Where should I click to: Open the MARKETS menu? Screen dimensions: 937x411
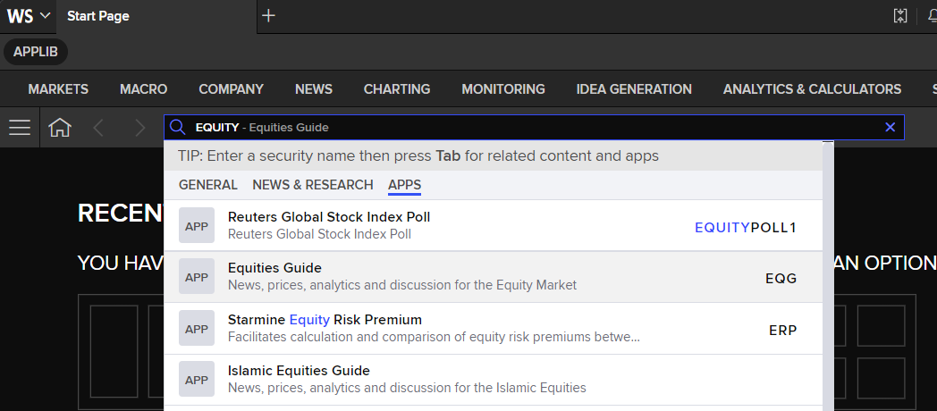click(x=58, y=89)
